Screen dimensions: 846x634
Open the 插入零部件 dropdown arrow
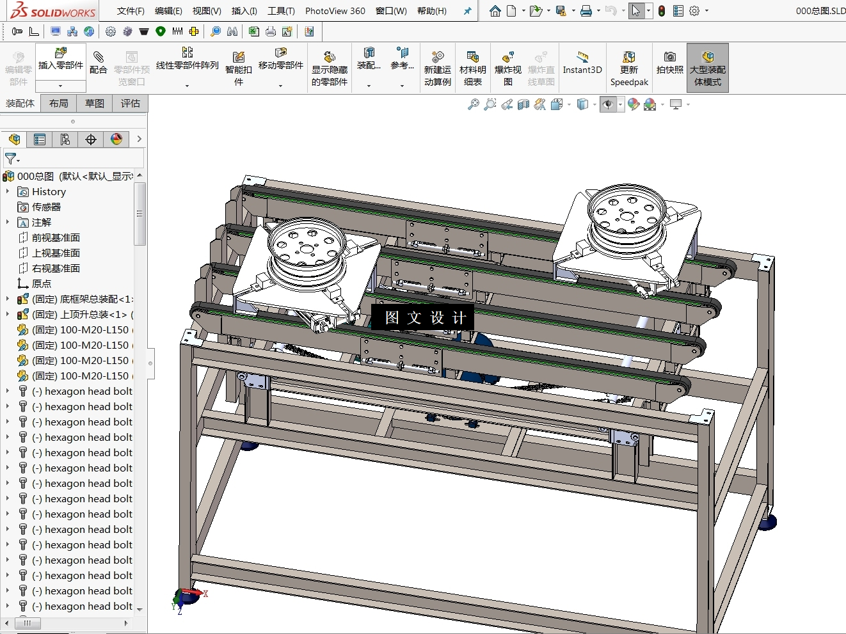pyautogui.click(x=61, y=86)
